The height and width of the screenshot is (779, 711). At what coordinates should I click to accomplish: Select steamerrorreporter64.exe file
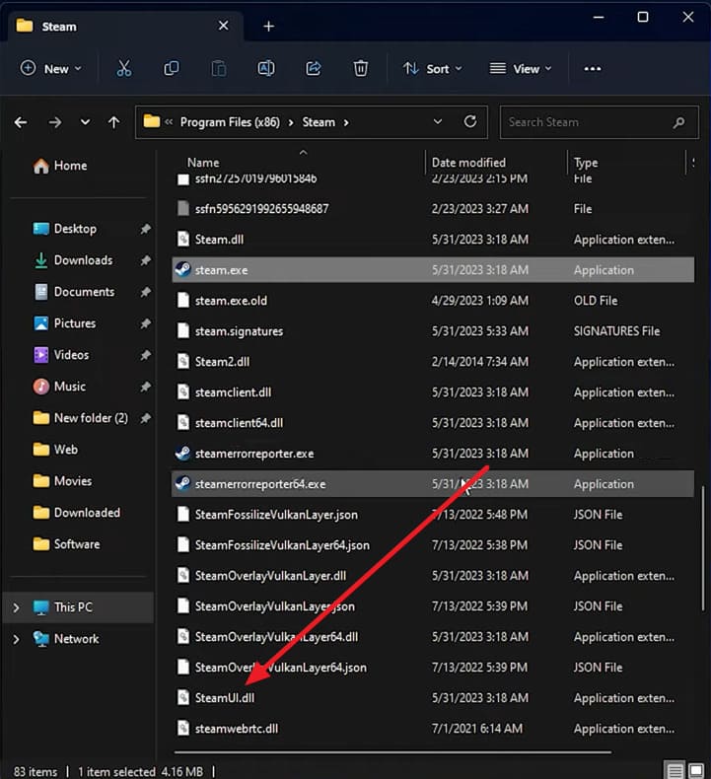(433, 484)
